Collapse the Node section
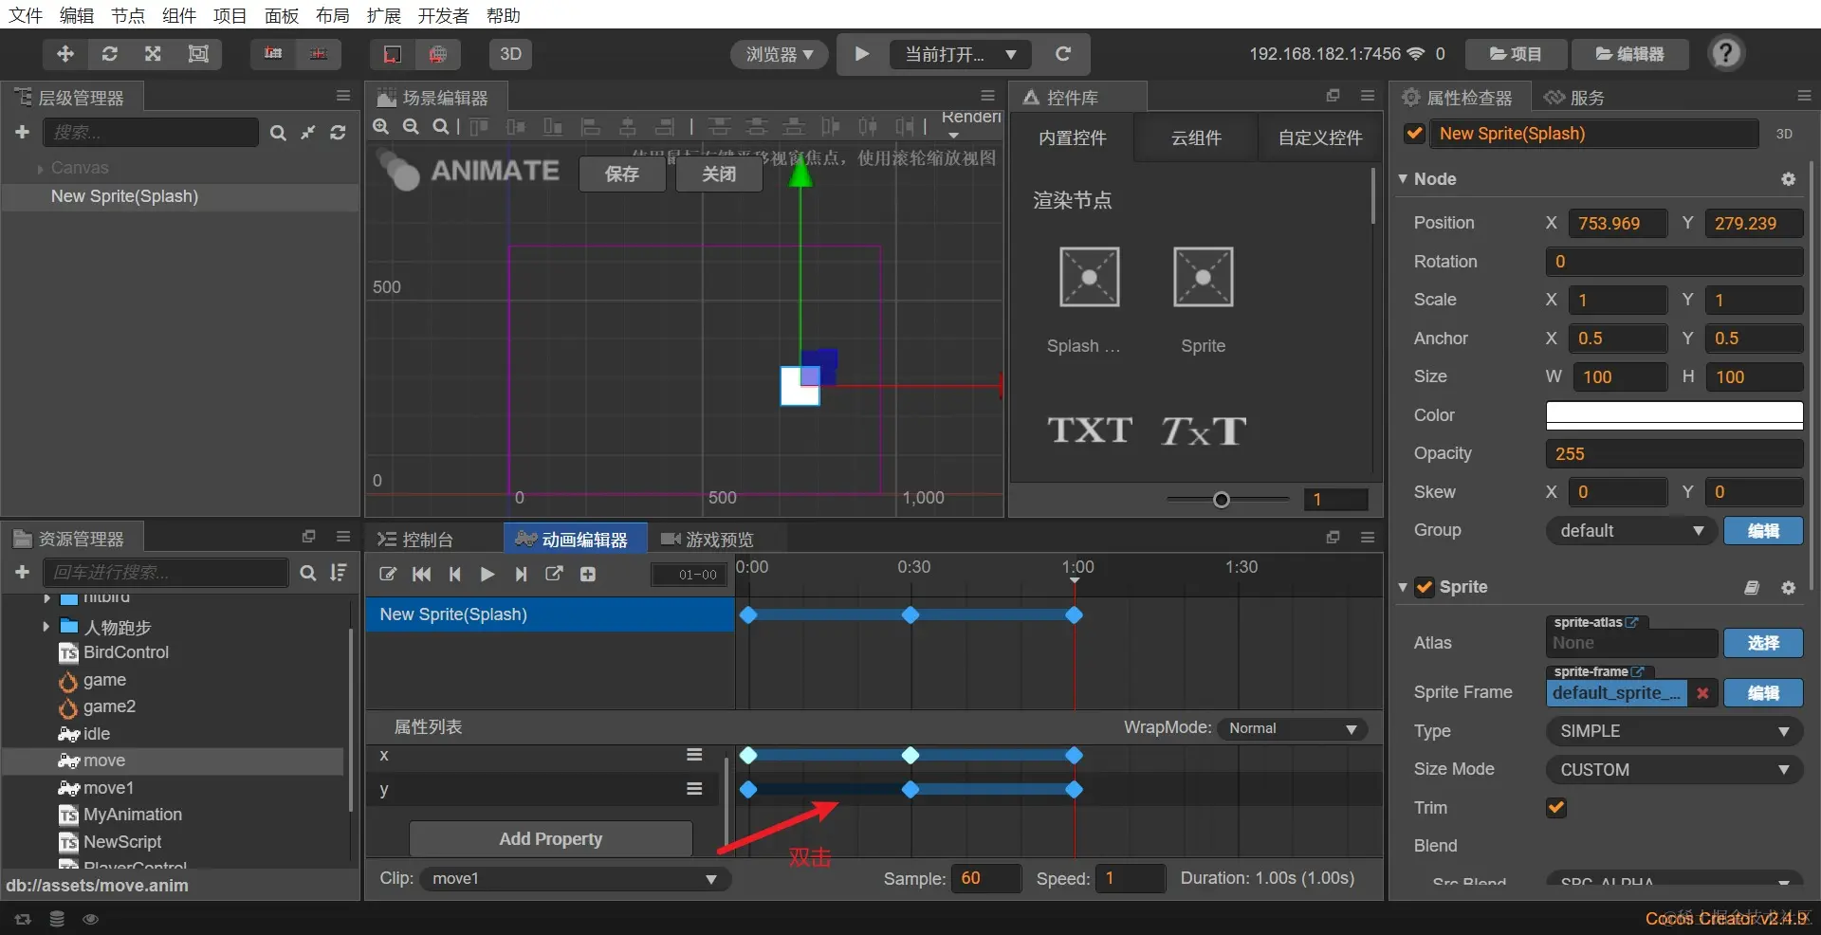Screen dimensions: 1821x935 (x=1403, y=179)
